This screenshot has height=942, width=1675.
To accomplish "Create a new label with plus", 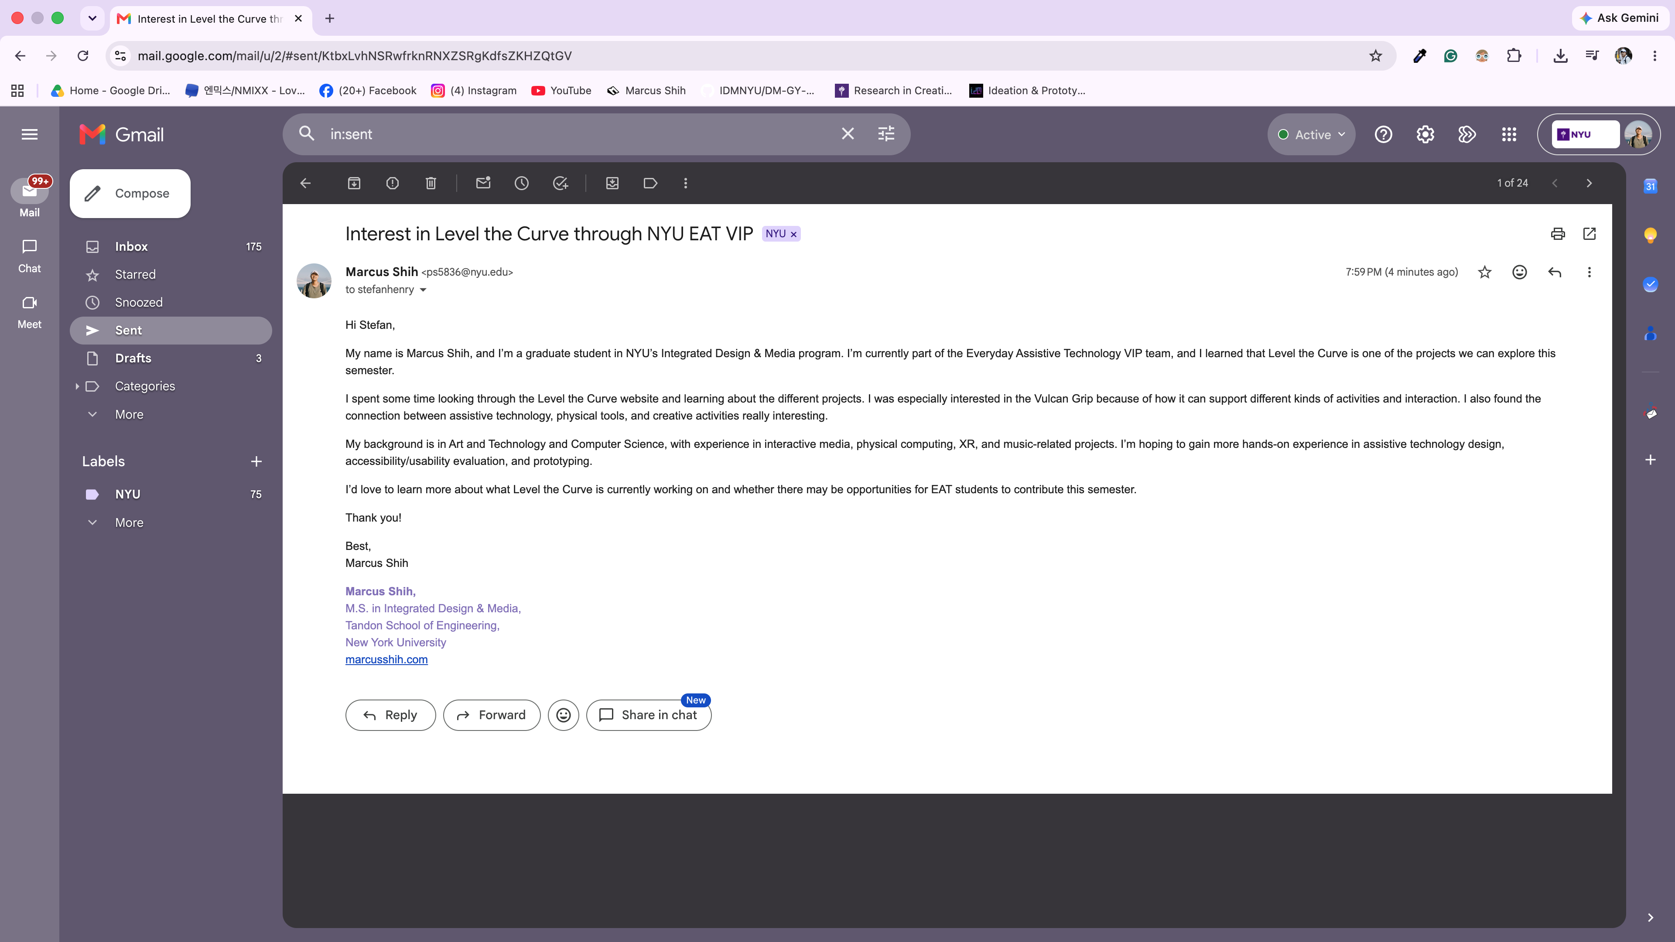I will (256, 461).
